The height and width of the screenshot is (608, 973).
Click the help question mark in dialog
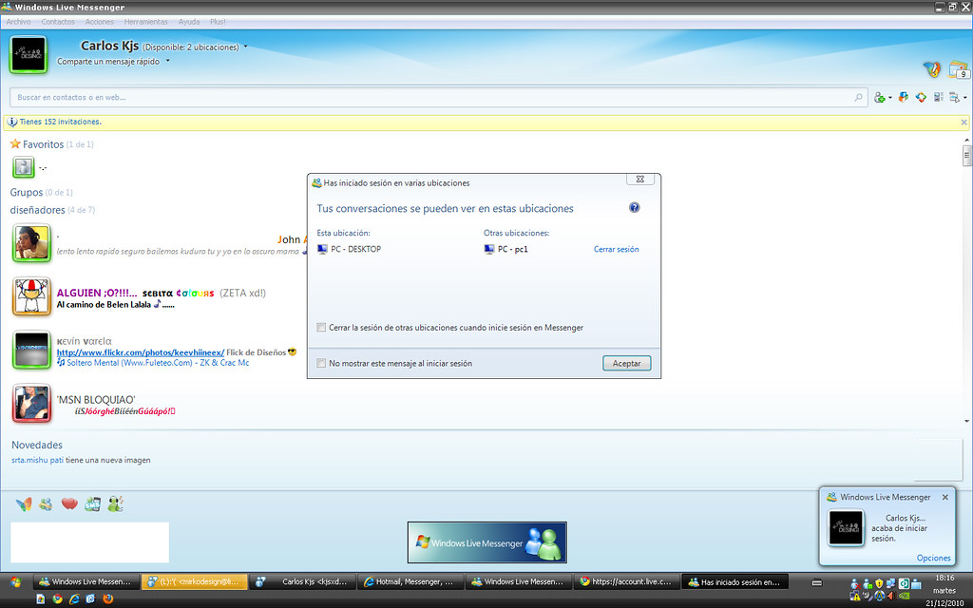[634, 207]
